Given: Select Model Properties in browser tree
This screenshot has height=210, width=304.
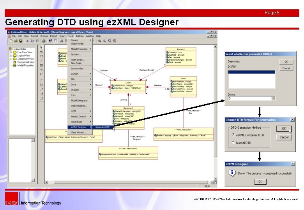Looking at the screenshot, I should click(25, 65).
